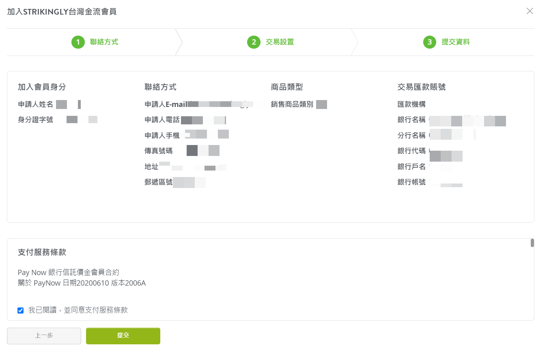Click the 分行名稱 label

(x=412, y=136)
